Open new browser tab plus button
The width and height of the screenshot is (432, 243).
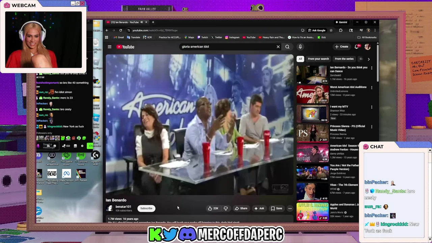point(153,22)
